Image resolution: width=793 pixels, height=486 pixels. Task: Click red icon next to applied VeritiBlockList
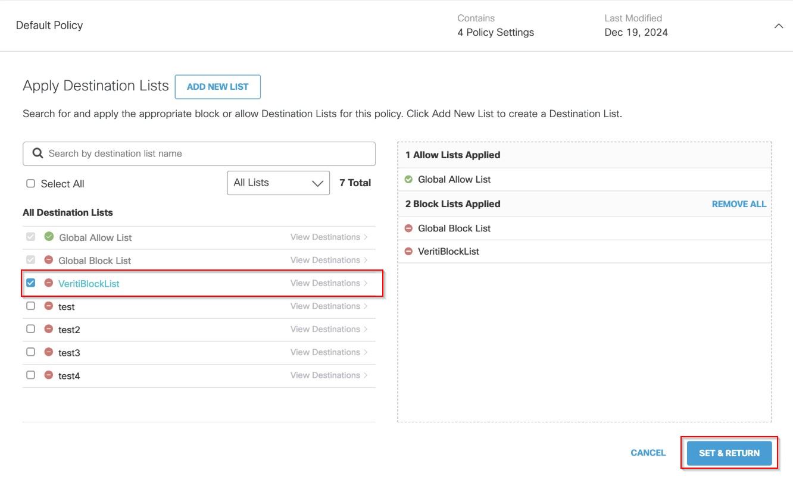point(408,252)
